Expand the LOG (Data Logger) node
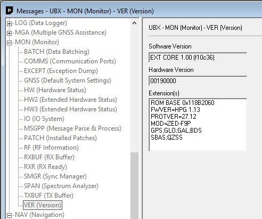This screenshot has height=219, width=262. (9, 23)
